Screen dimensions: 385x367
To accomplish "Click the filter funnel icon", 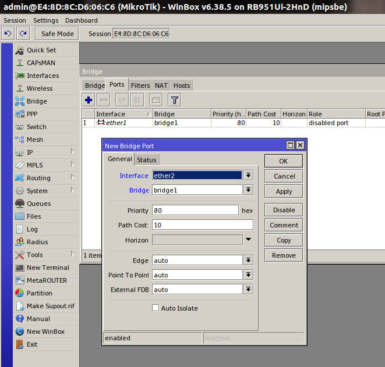I will 175,100.
